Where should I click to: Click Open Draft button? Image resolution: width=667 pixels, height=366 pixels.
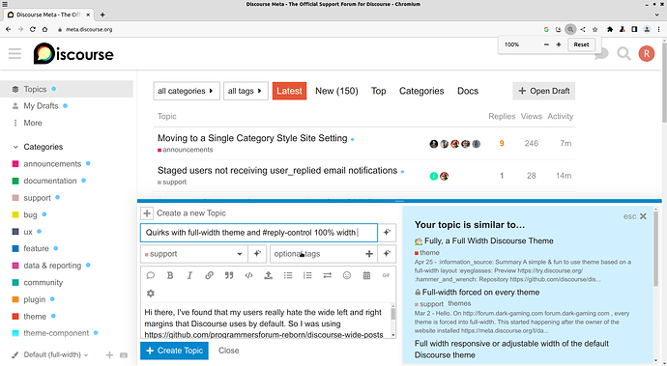pos(543,91)
